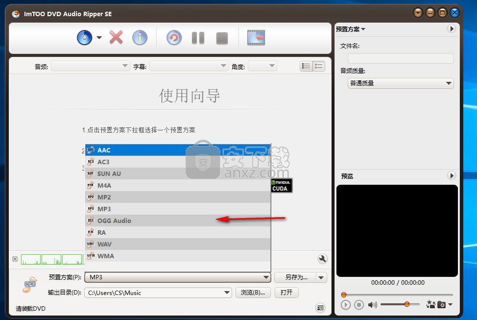Expand the 预览 panel arrow button
The height and width of the screenshot is (320, 477).
pos(452,175)
